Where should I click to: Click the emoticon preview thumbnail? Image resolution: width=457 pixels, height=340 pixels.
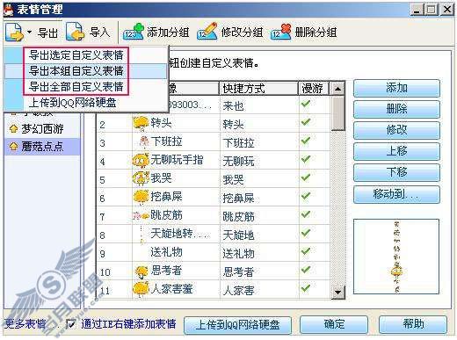pyautogui.click(x=396, y=257)
